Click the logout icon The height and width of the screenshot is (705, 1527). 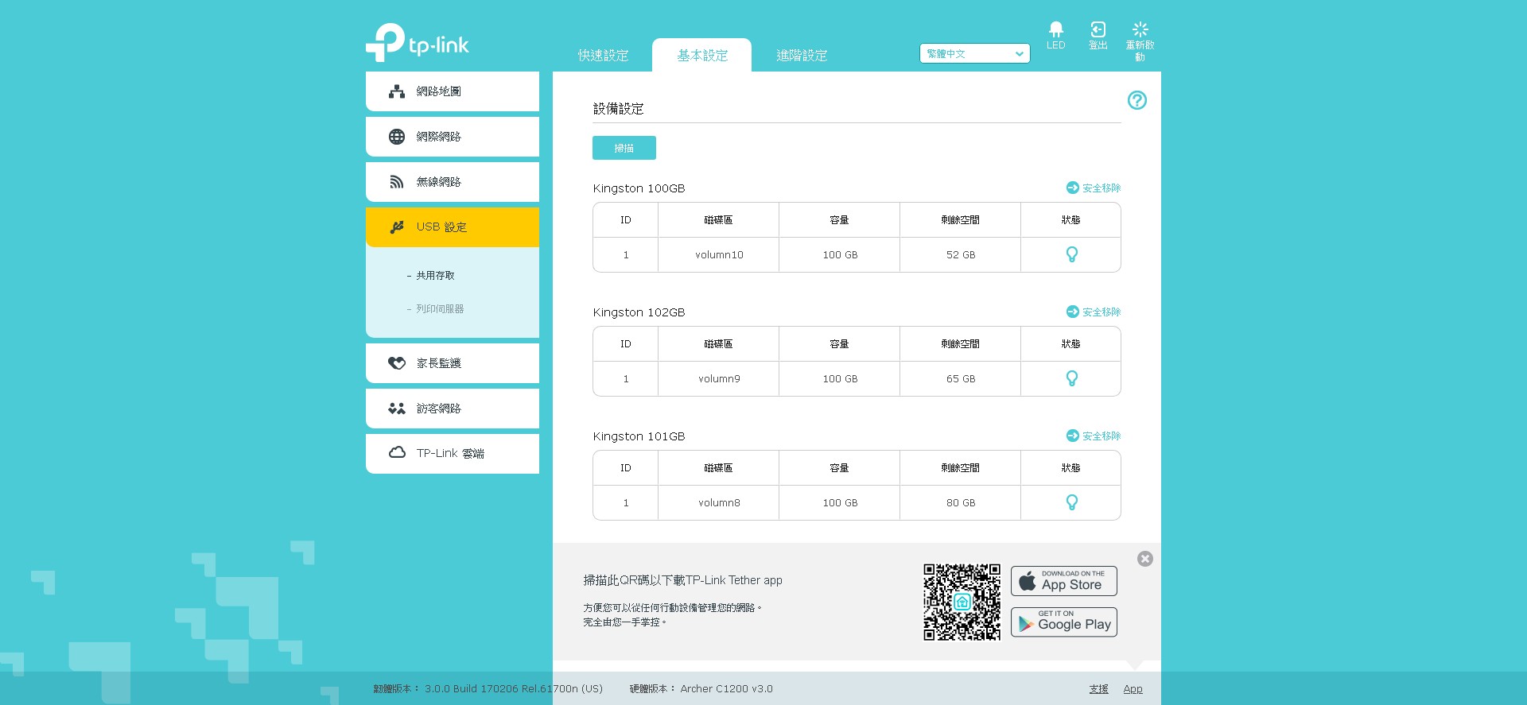coord(1098,35)
